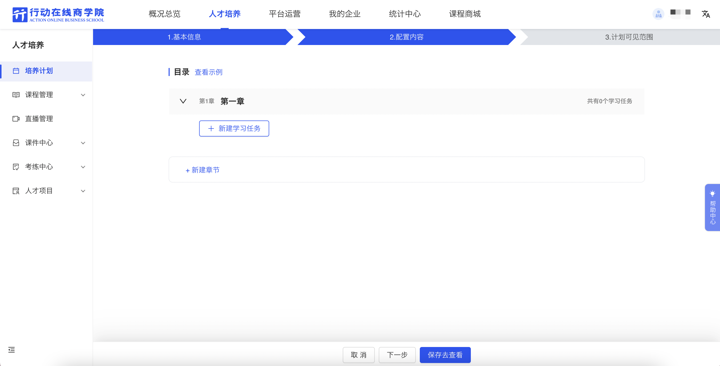Click the 下一步 button
The image size is (720, 366).
click(x=397, y=355)
